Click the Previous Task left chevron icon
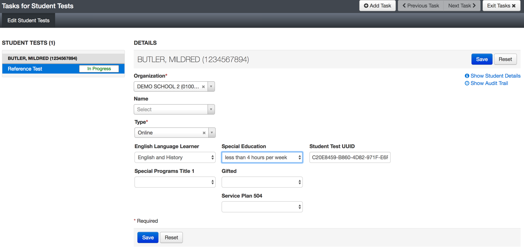The height and width of the screenshot is (249, 524). (x=404, y=6)
